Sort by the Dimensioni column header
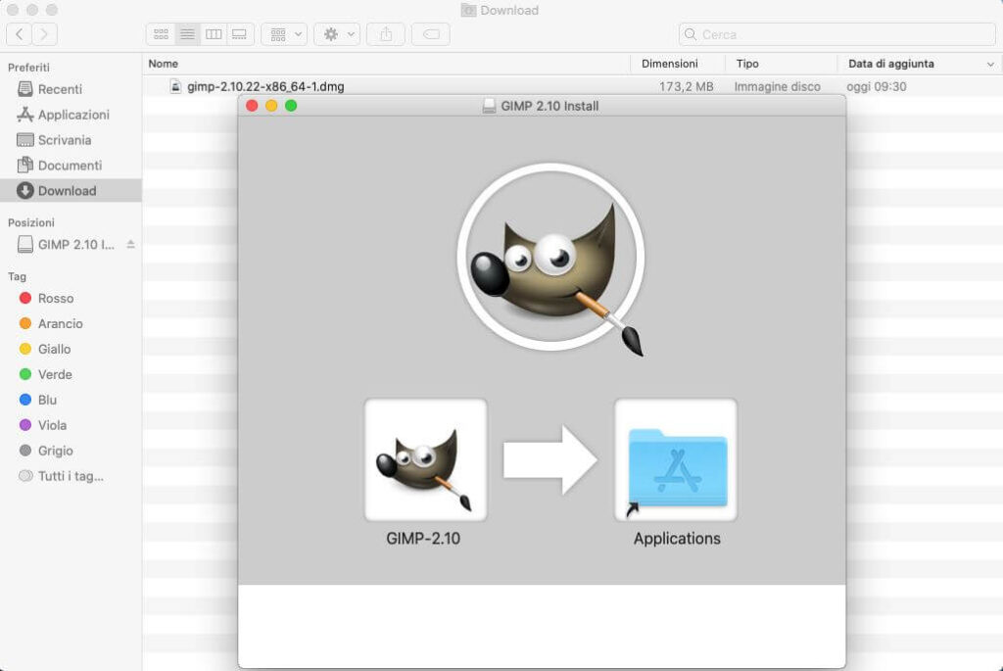This screenshot has width=1003, height=671. 678,64
